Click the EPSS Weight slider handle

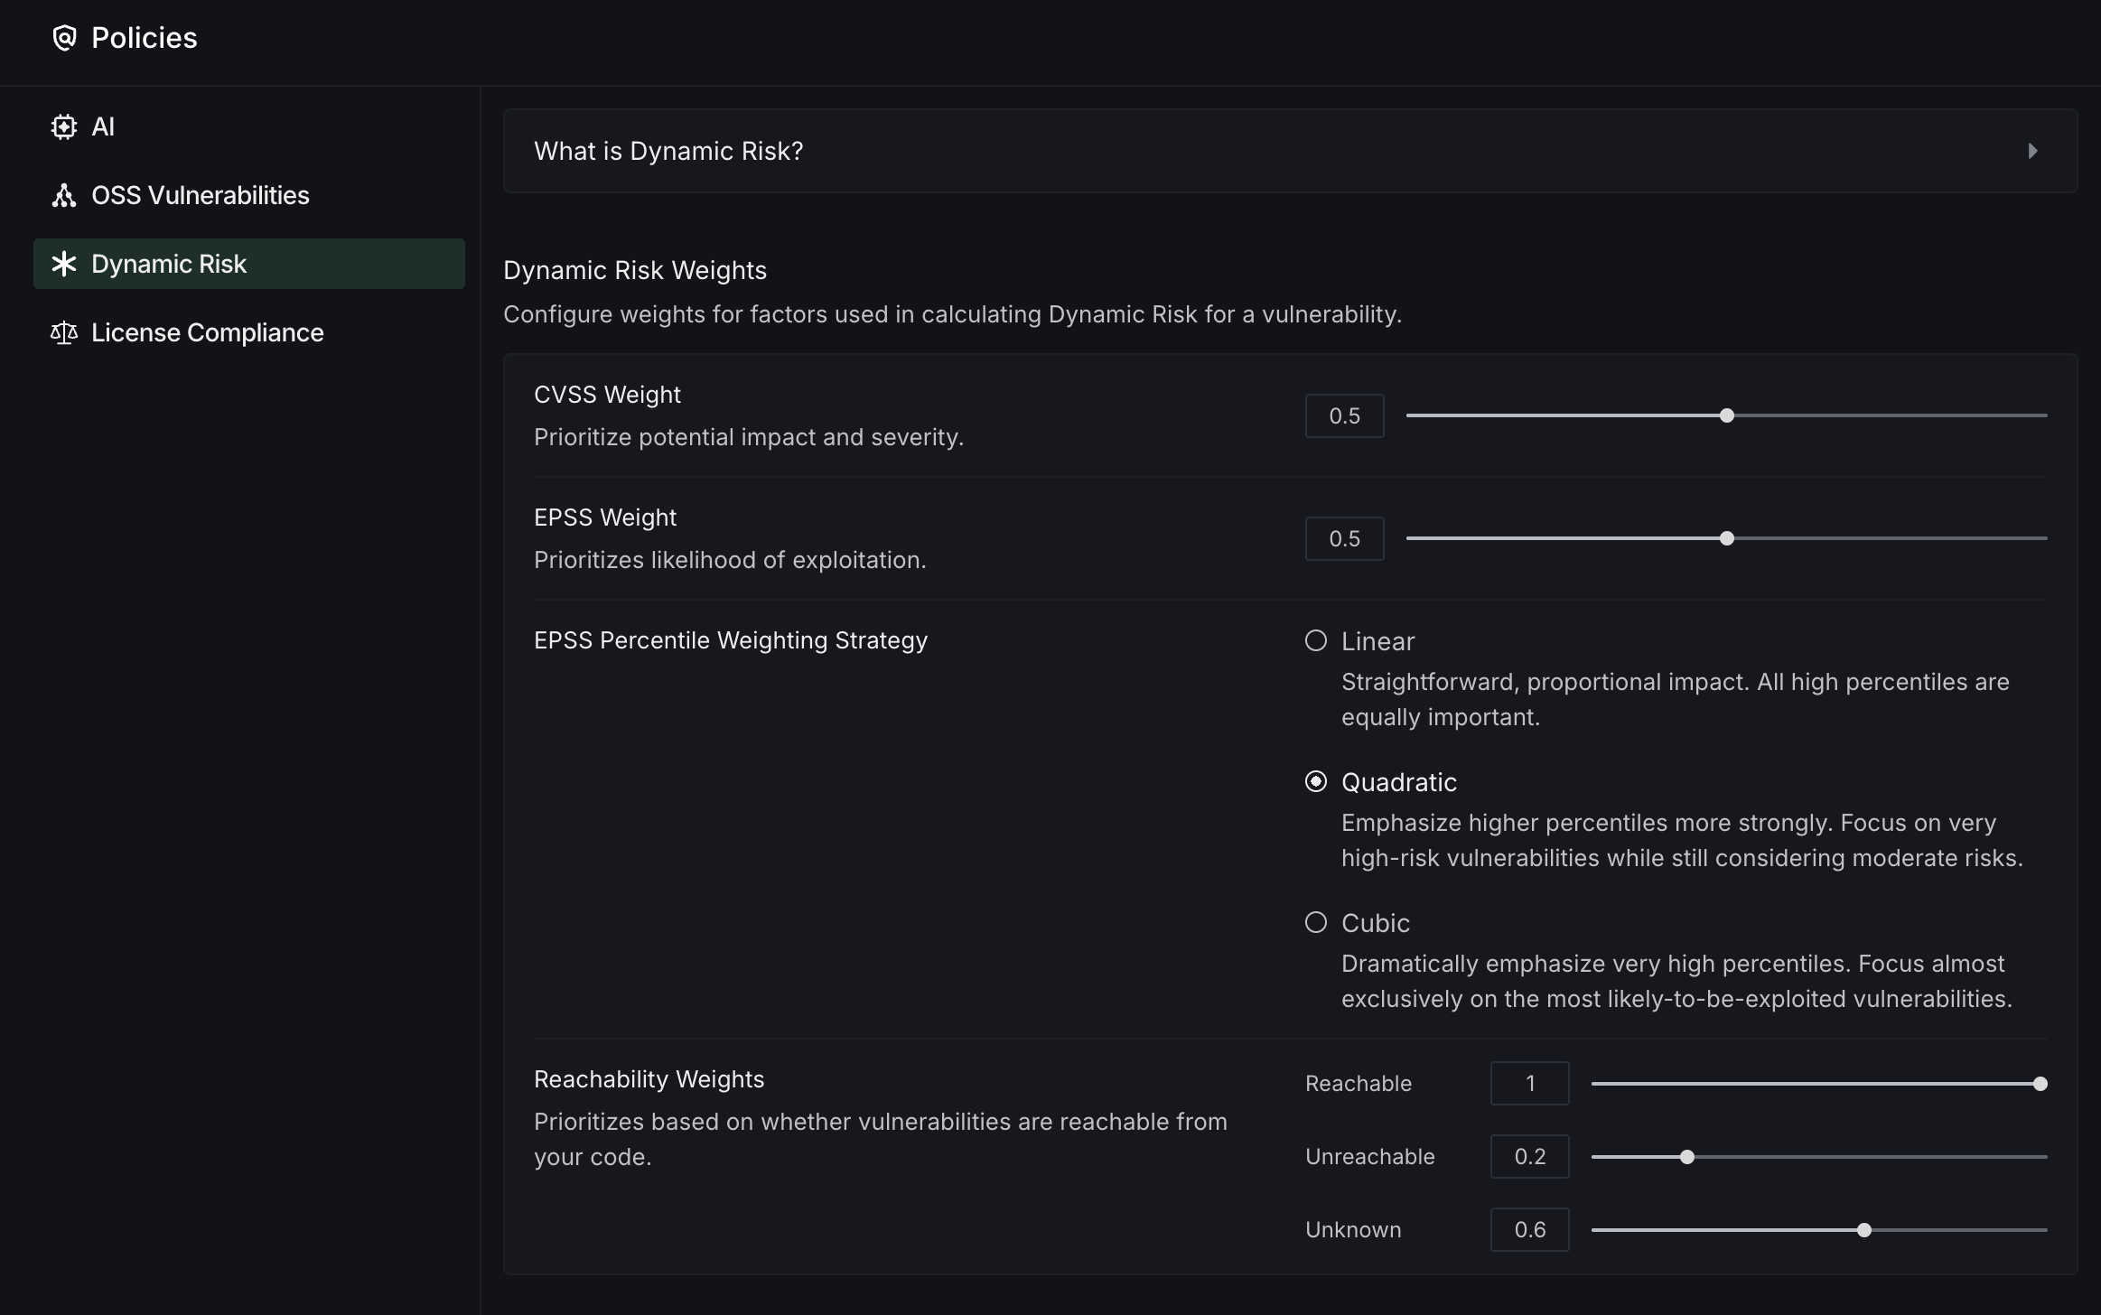click(1727, 539)
